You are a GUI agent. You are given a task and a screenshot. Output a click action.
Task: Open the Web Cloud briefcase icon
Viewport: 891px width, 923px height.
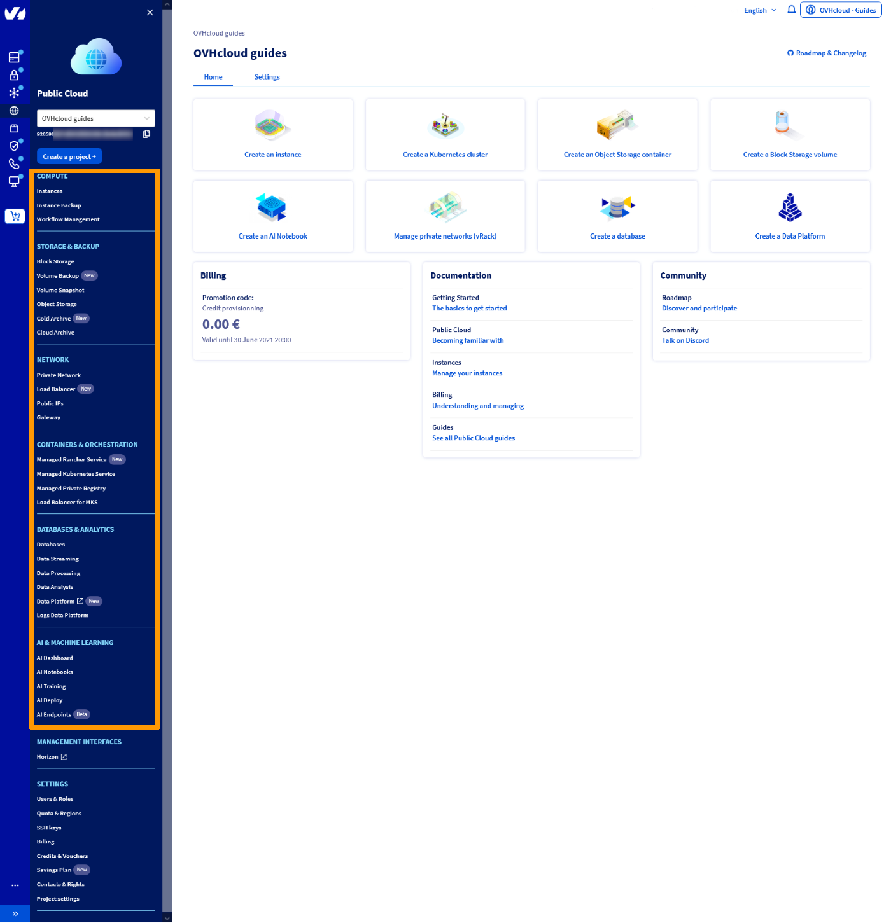point(14,128)
